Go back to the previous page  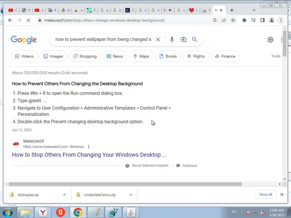tap(10, 20)
